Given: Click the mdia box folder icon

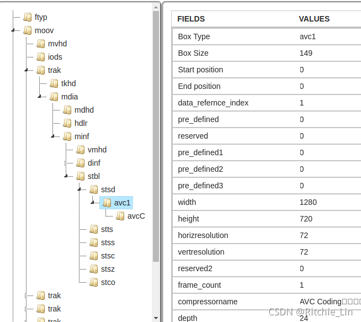Looking at the screenshot, I should coord(54,97).
